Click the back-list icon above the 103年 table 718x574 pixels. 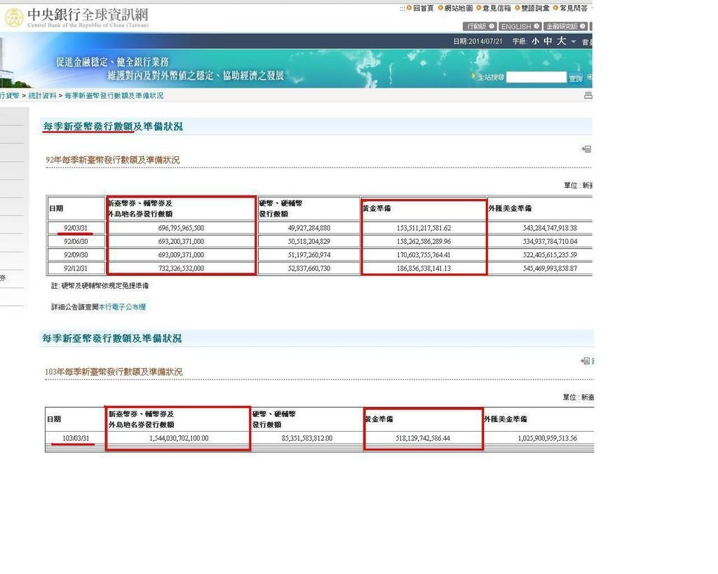click(x=585, y=361)
